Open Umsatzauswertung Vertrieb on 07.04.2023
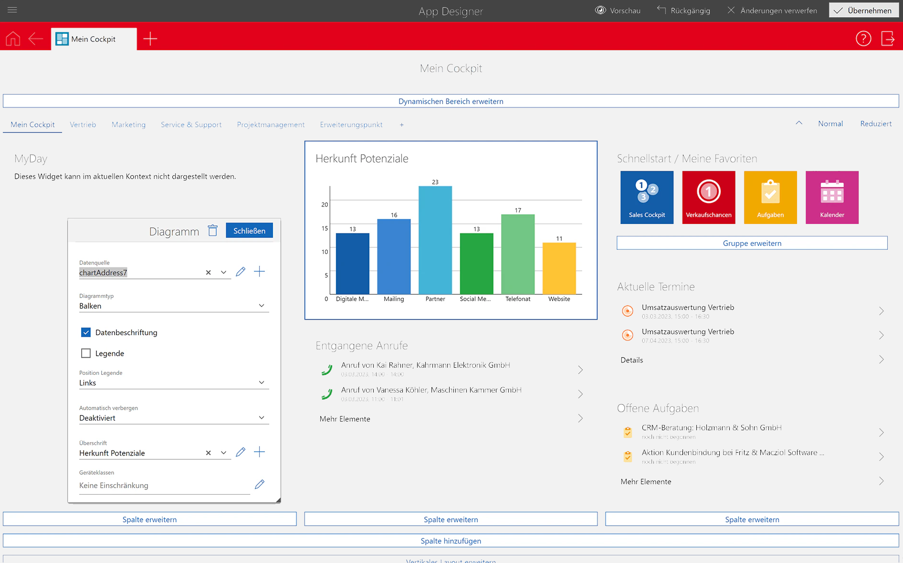The image size is (903, 563). [752, 335]
